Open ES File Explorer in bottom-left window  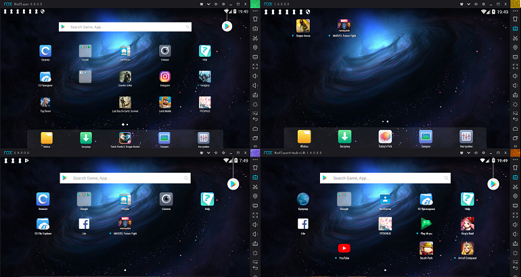pos(43,223)
